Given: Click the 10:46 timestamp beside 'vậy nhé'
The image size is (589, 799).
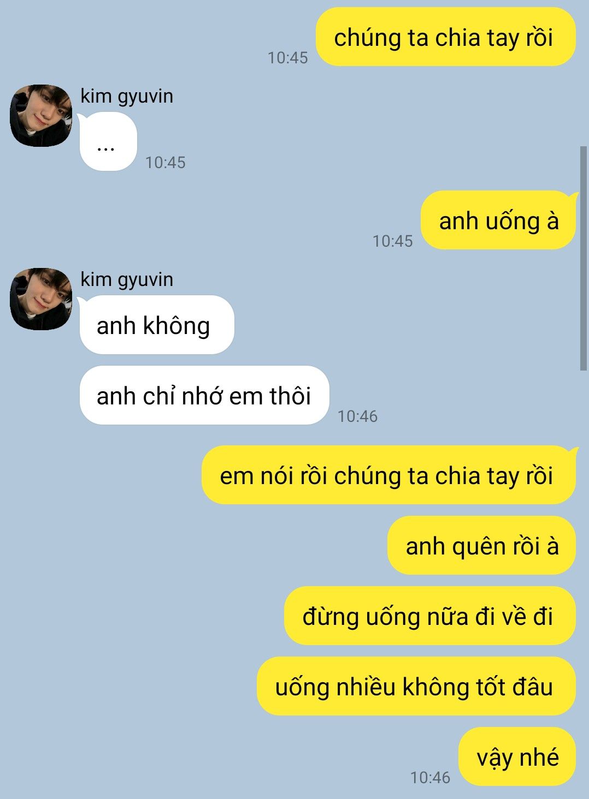Looking at the screenshot, I should click(430, 777).
